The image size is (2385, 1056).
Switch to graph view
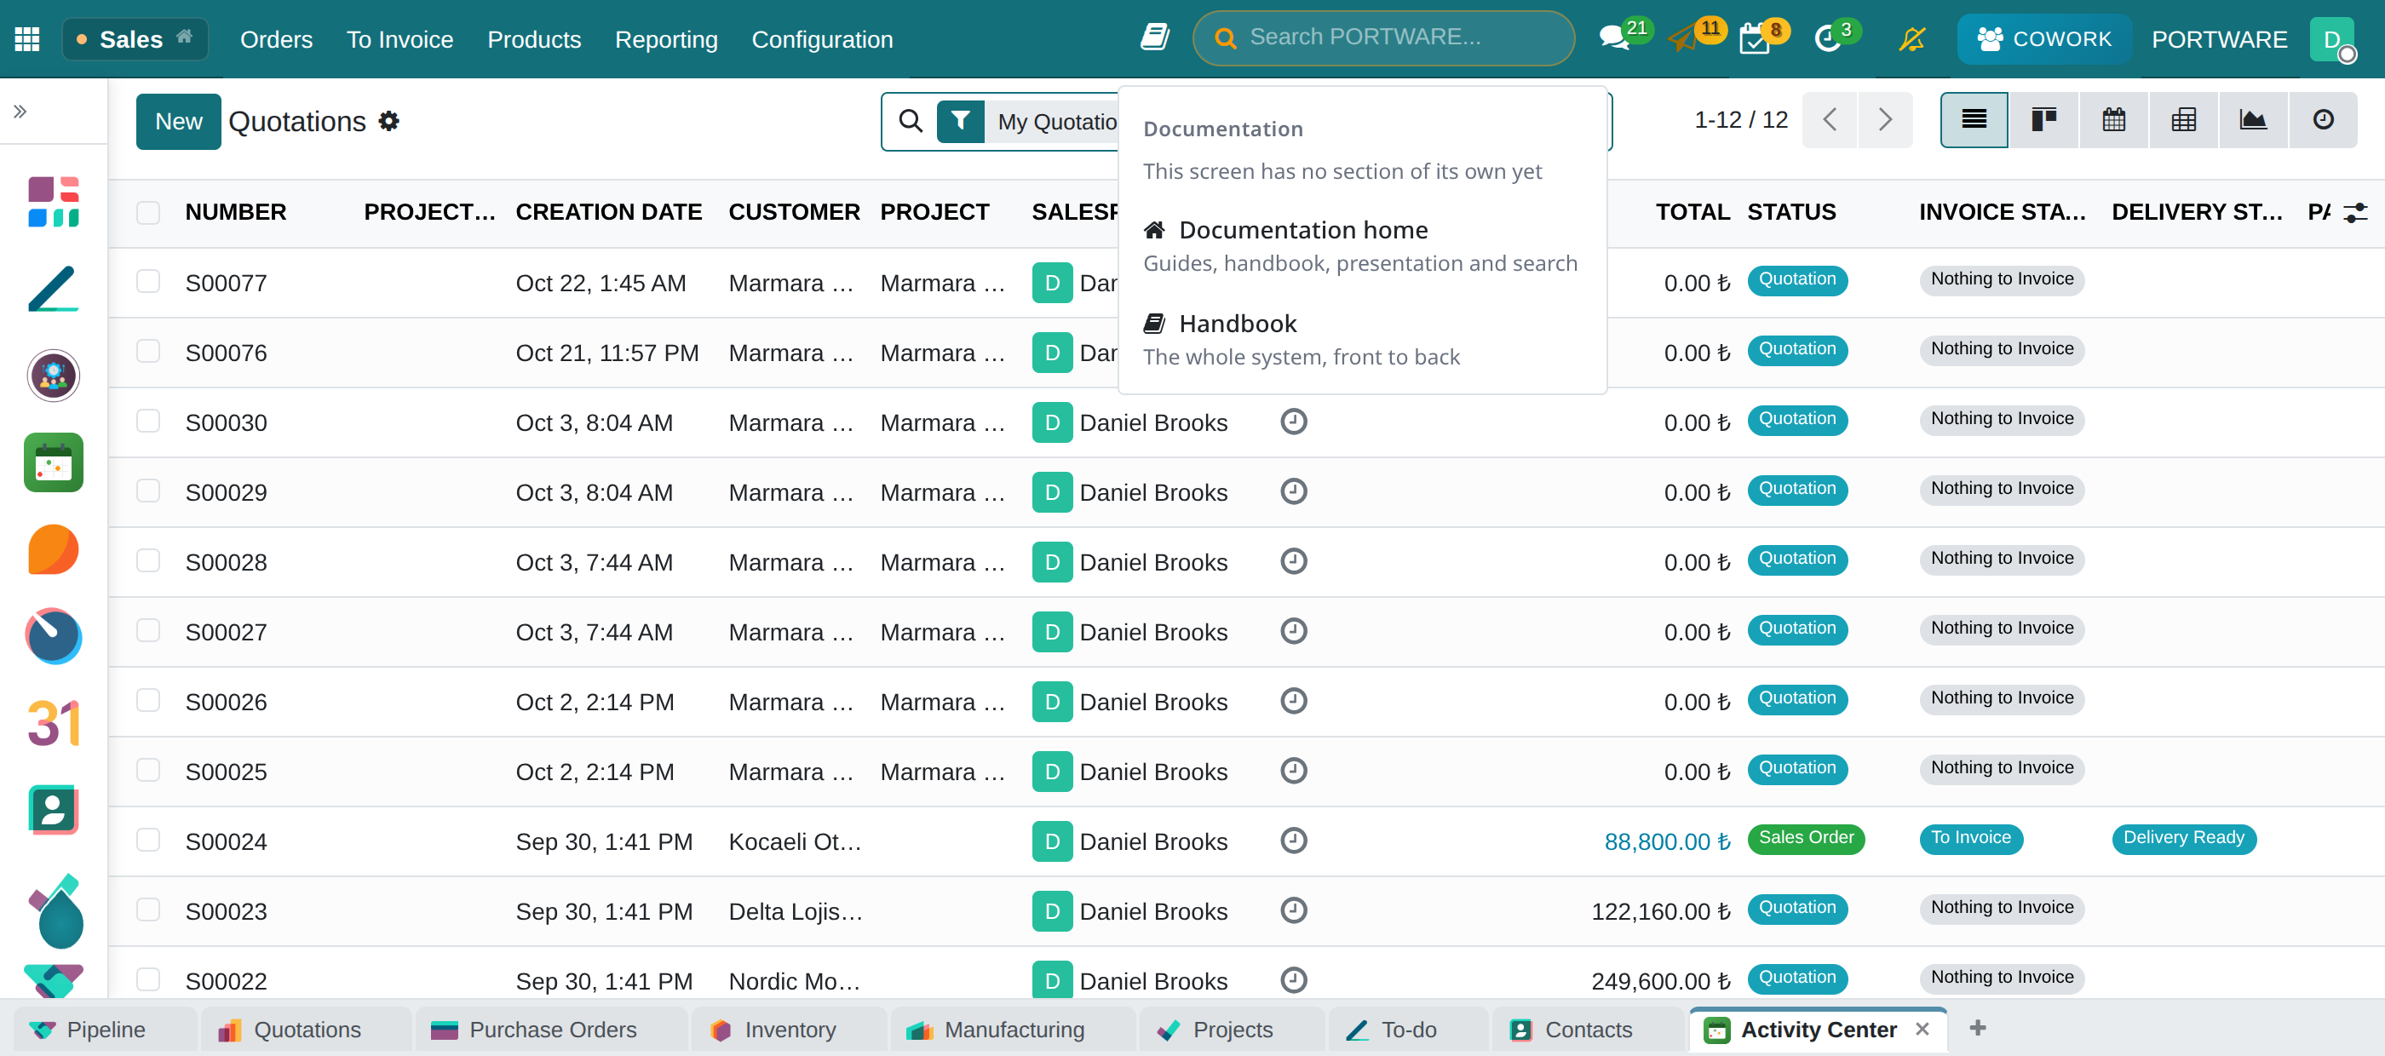[x=2253, y=119]
